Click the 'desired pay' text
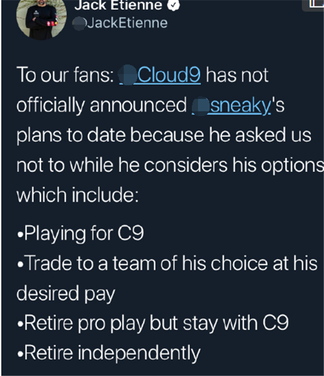The image size is (324, 376). (x=66, y=294)
